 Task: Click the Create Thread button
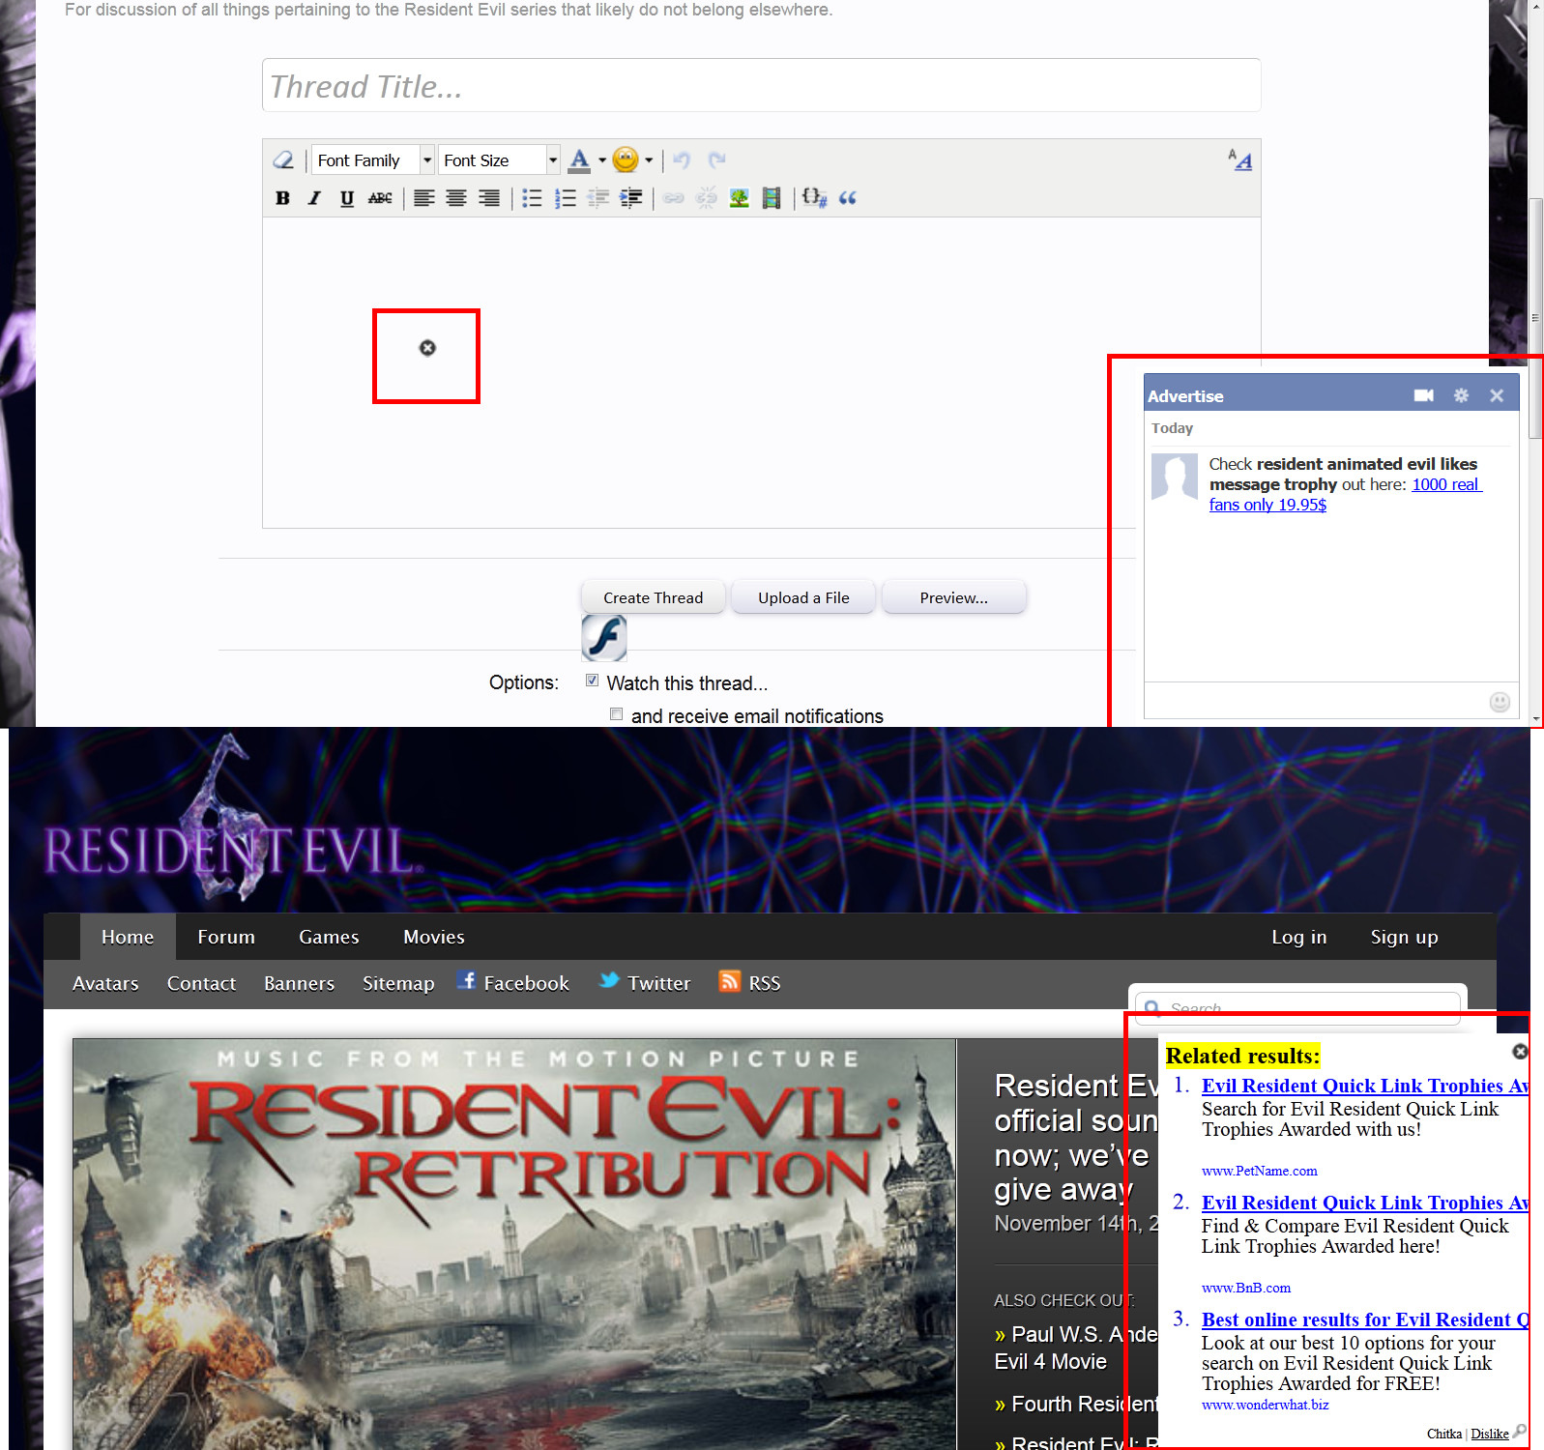tap(653, 597)
